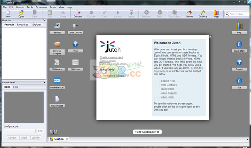Click the Quick Convert desktop icon

click(75, 25)
